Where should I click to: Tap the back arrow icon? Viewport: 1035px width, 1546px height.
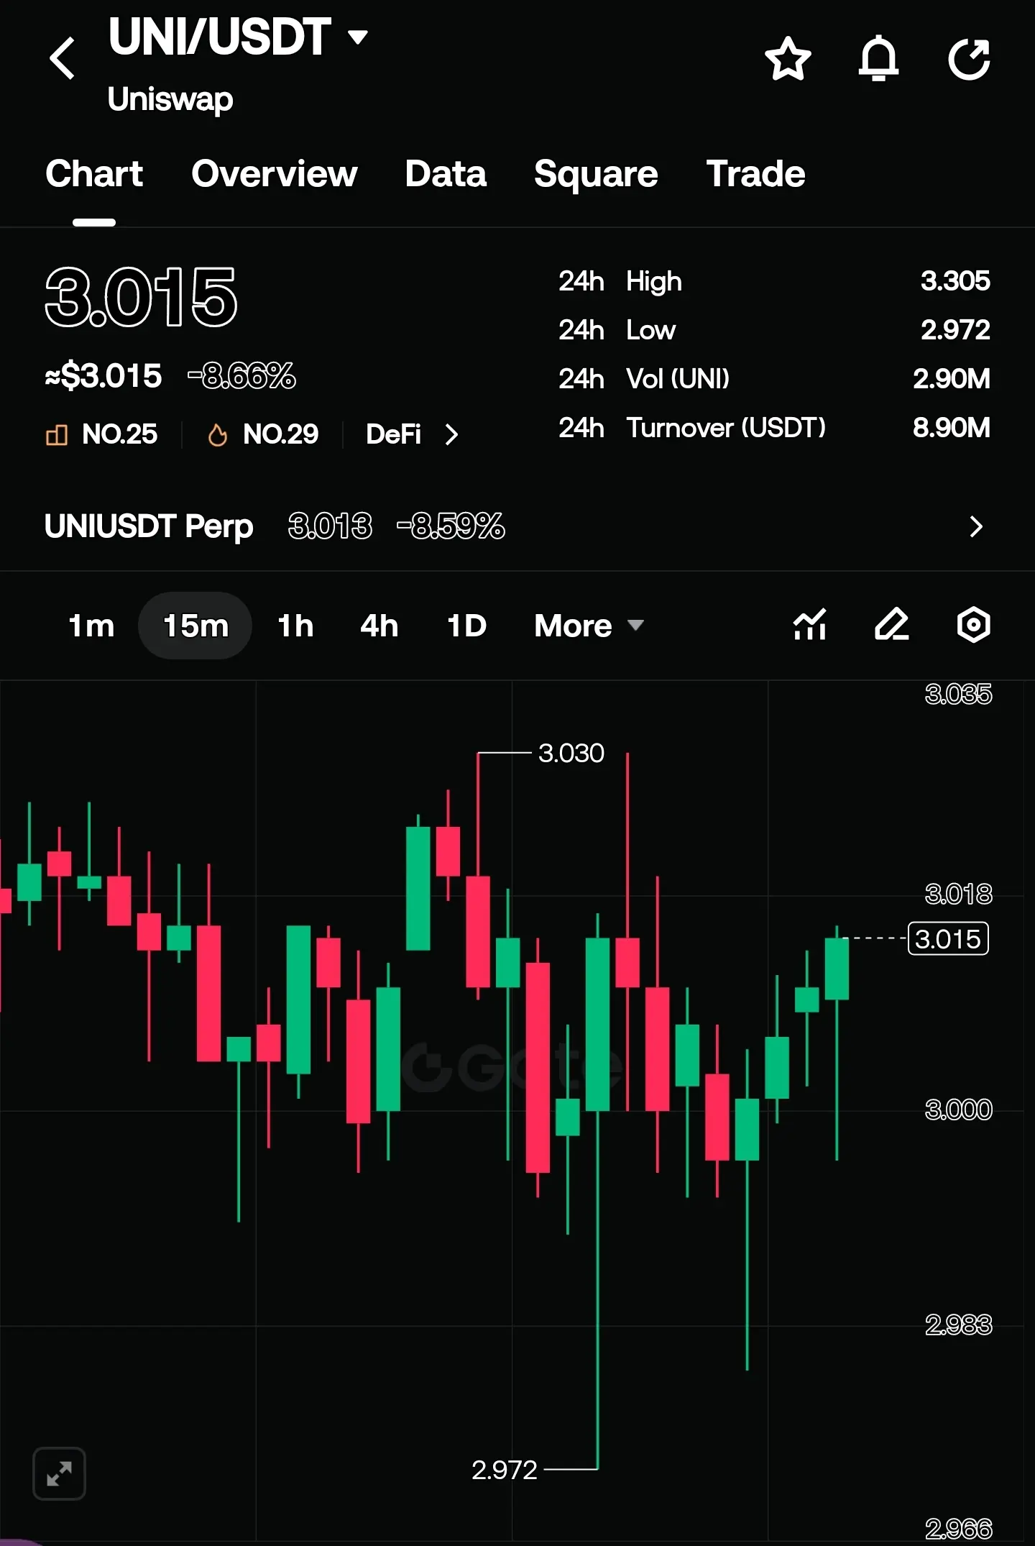(63, 58)
